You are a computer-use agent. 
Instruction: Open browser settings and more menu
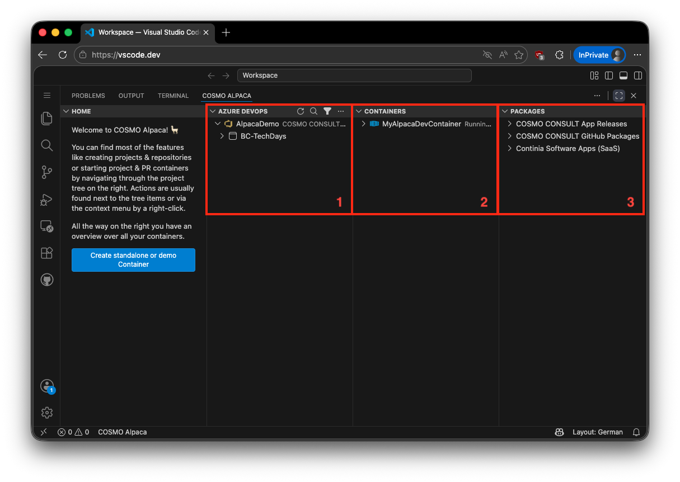pos(637,55)
